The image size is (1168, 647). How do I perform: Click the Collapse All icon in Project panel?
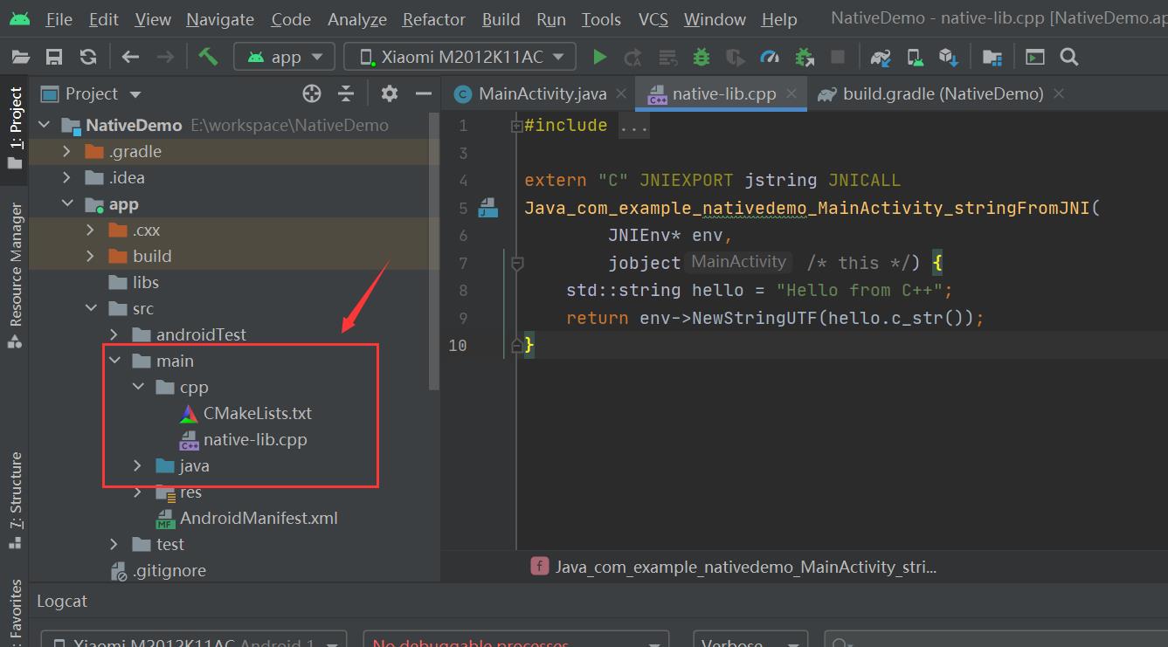pos(346,93)
